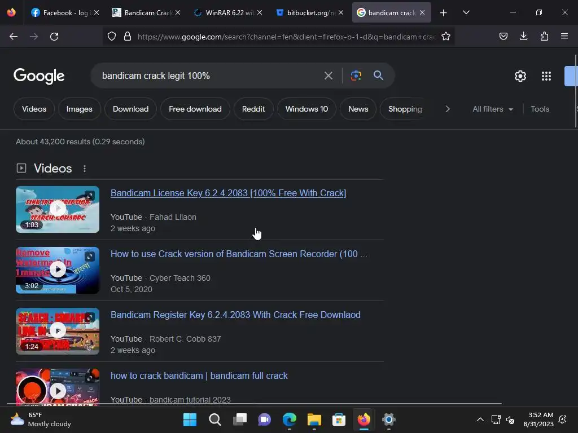Play the Robert C. Cobb 837 video thumbnail

[58, 331]
